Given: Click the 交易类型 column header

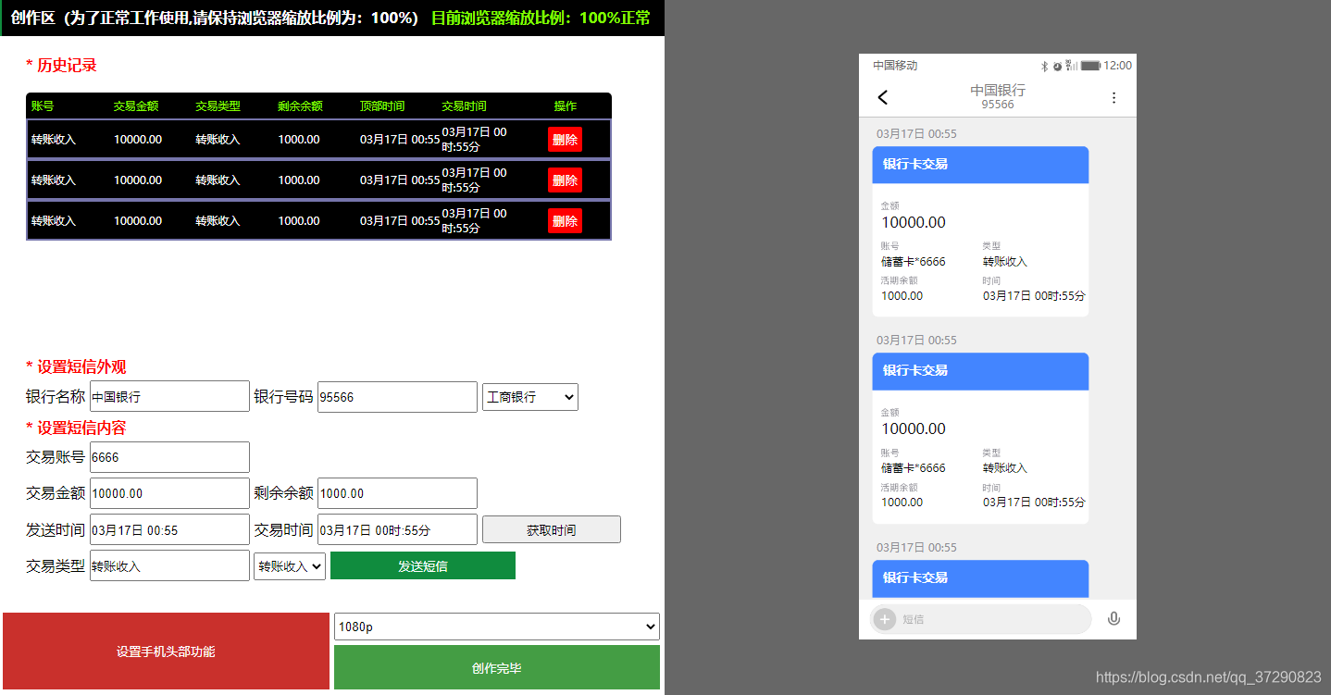Looking at the screenshot, I should tap(218, 106).
